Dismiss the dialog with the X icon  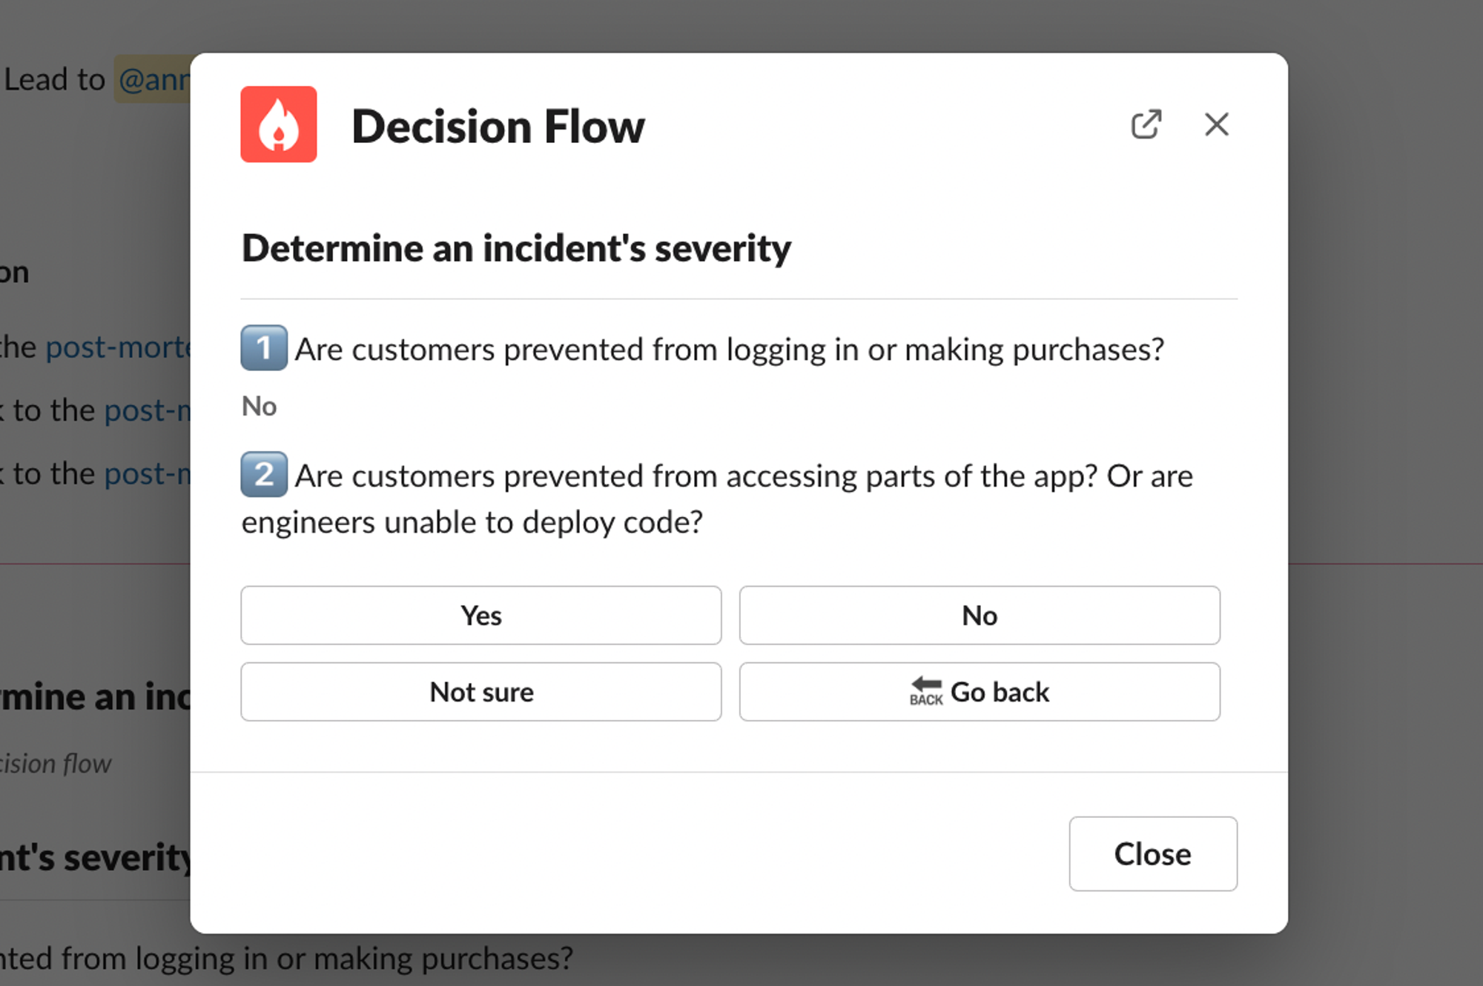[1216, 124]
